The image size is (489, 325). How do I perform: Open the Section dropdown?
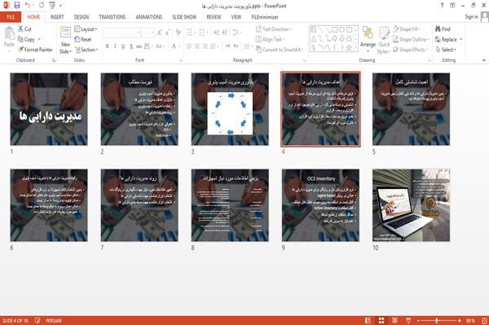pos(86,50)
